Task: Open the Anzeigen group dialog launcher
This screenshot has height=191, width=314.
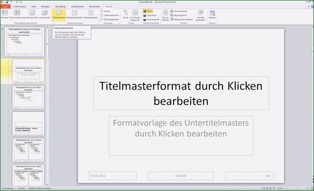Action: pyautogui.click(x=119, y=23)
